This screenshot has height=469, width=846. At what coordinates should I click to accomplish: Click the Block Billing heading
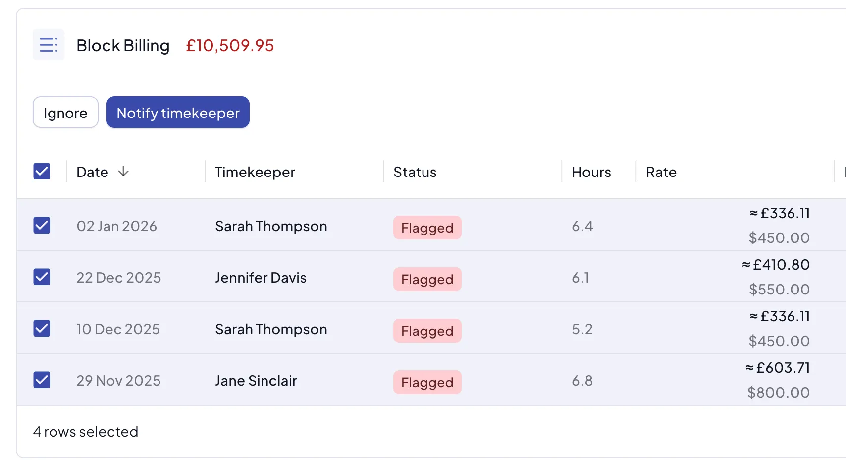[x=123, y=46]
